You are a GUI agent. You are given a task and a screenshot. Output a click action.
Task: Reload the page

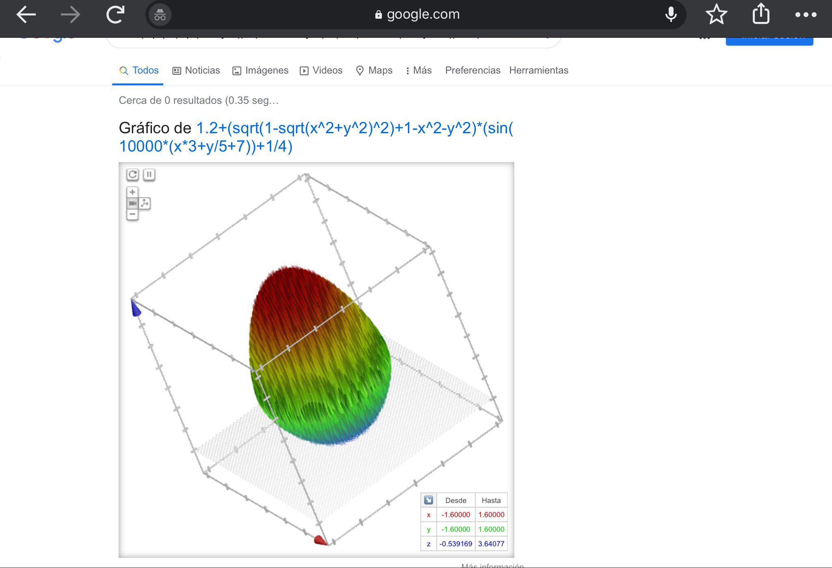115,15
